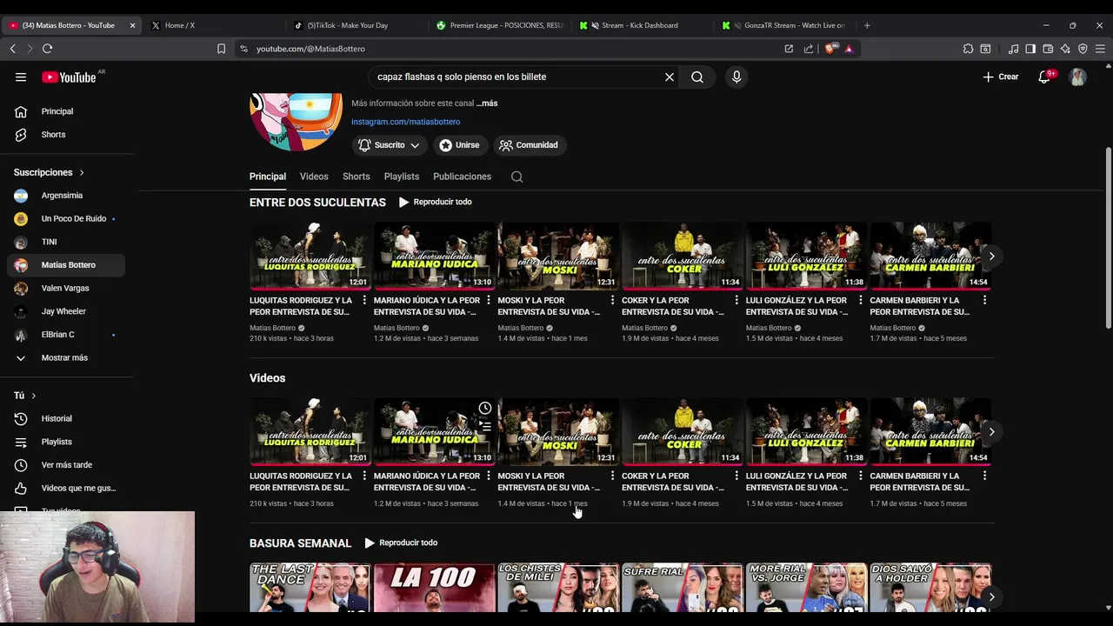Expand channel description with ...más
Image resolution: width=1113 pixels, height=626 pixels.
point(487,103)
